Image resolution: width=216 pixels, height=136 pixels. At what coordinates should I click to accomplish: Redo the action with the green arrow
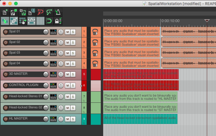(x=49, y=12)
